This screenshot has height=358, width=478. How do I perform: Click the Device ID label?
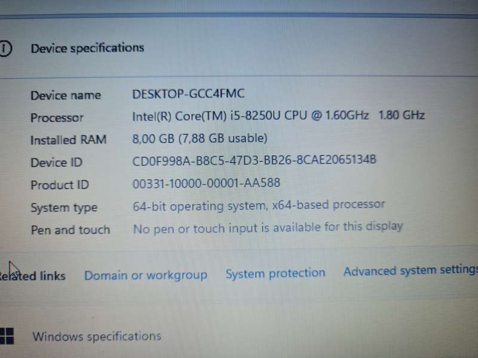(57, 162)
